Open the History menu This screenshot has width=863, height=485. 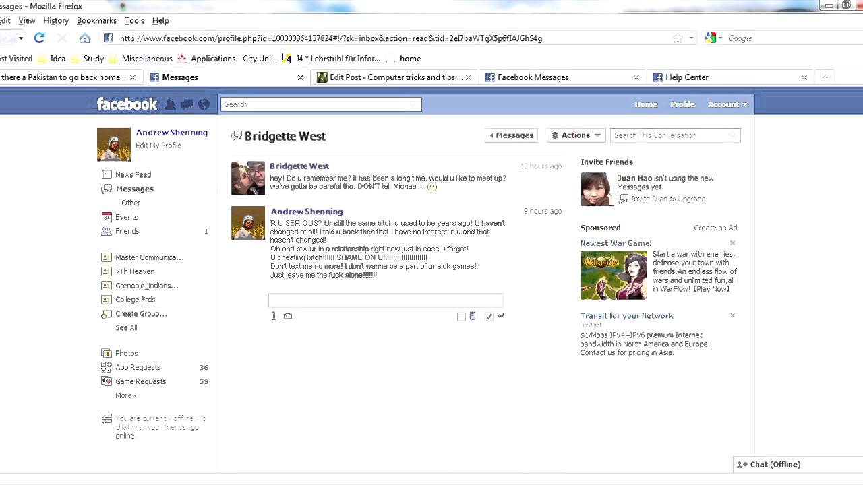click(56, 20)
